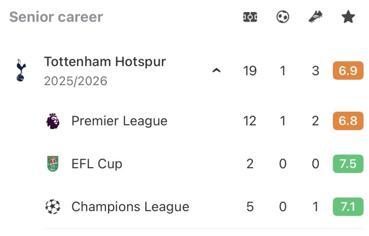Viewport: 369px width, 236px height.
Task: Click the EFL Cup logo
Action: [53, 164]
